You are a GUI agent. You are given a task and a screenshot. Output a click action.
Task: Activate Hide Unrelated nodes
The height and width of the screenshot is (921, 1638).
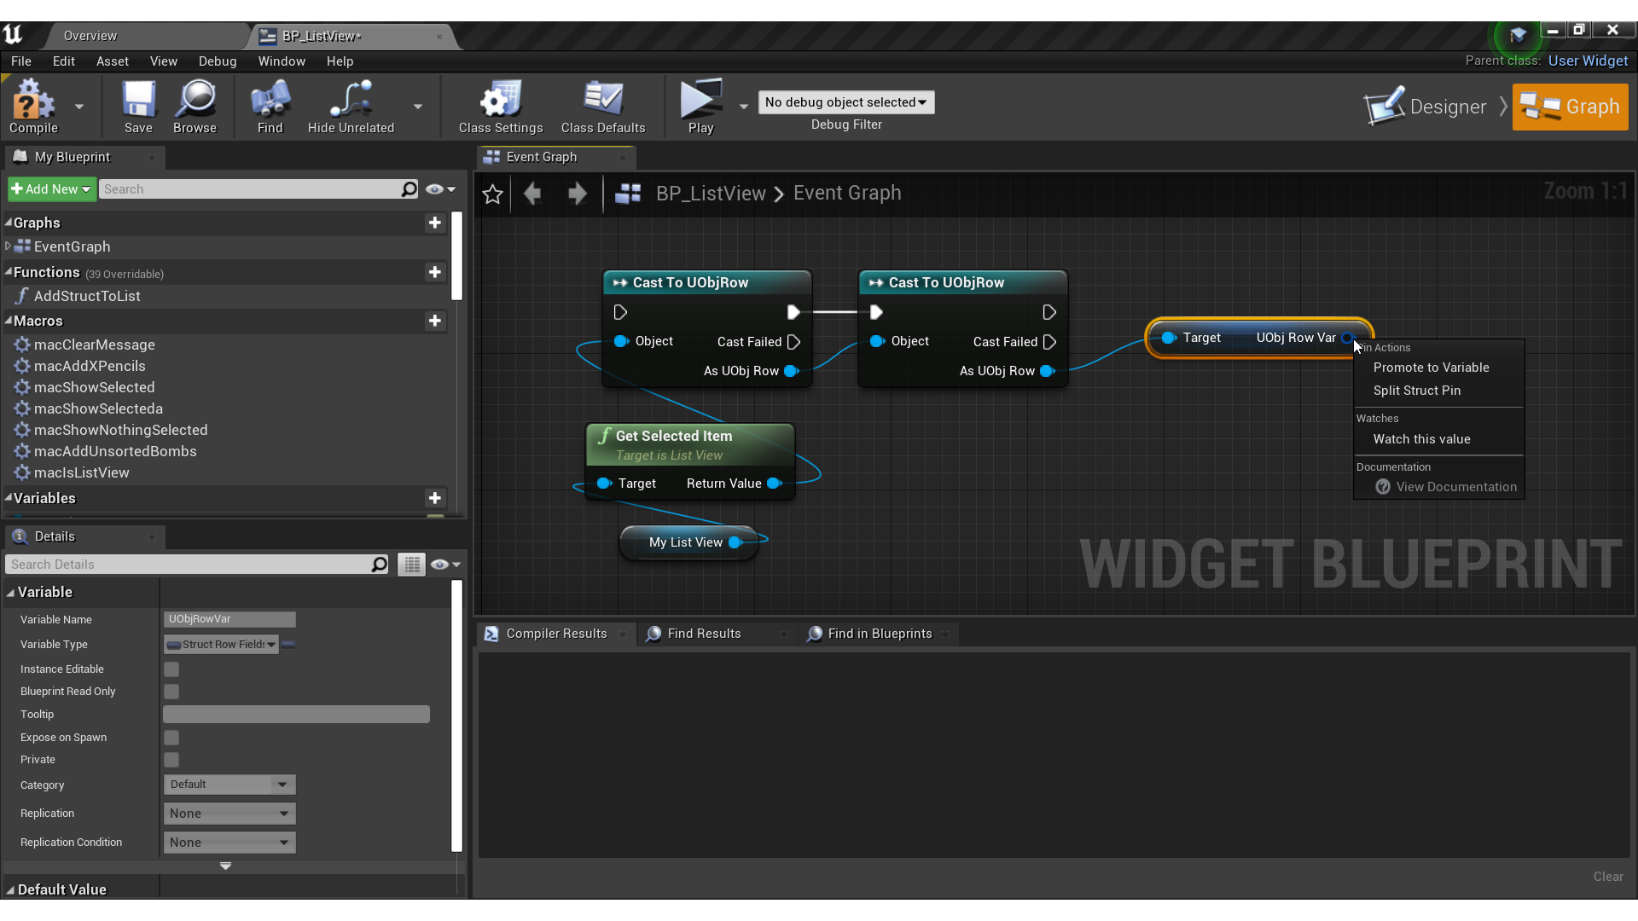(x=349, y=105)
